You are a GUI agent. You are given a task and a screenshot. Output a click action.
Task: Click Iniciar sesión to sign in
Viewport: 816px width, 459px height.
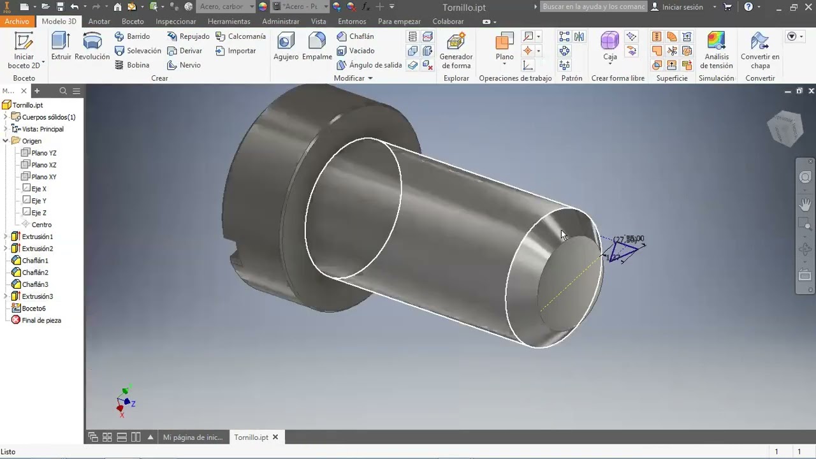(676, 7)
